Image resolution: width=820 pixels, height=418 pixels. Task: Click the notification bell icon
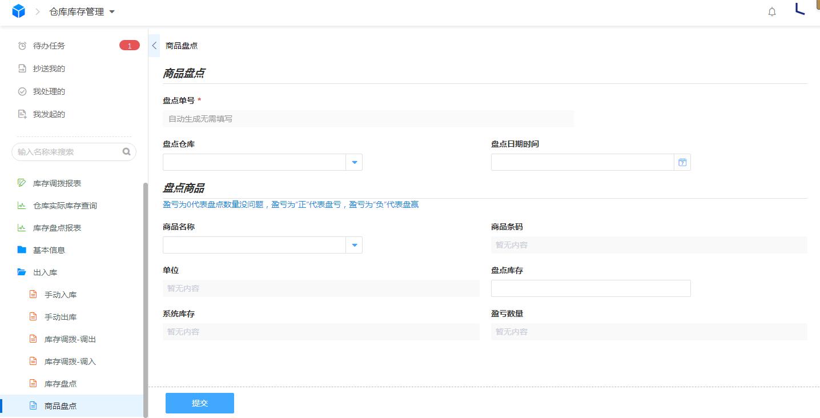pyautogui.click(x=771, y=11)
